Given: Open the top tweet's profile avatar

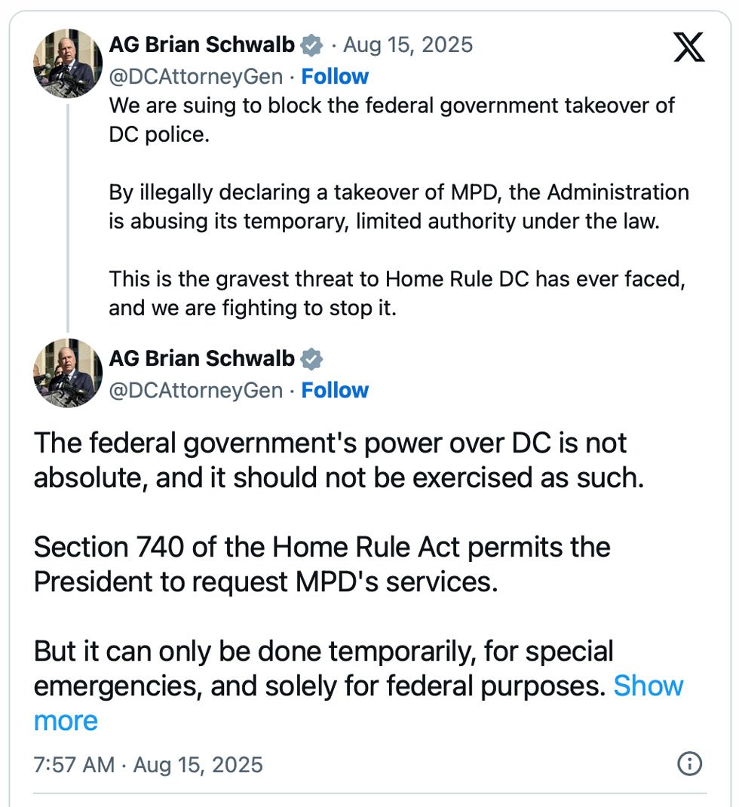Looking at the screenshot, I should [68, 63].
